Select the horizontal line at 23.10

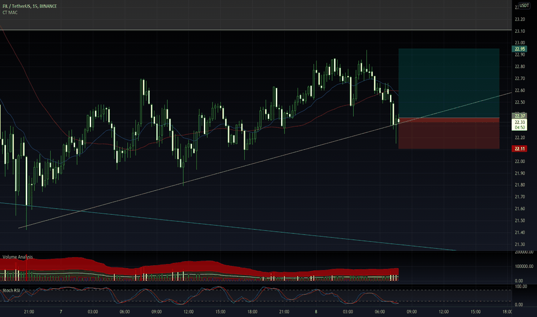[256, 31]
